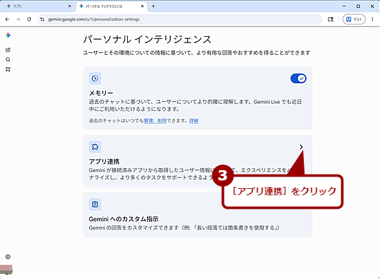Open the settings gear at sidebar bottom
This screenshot has height=279, width=380.
pos(8,256)
